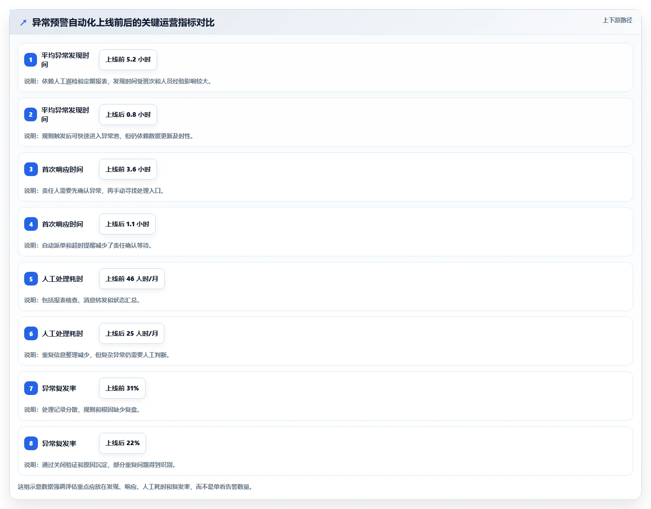The height and width of the screenshot is (509, 651).
Task: Click note starting 重复信息整理减少
Action: [x=97, y=355]
